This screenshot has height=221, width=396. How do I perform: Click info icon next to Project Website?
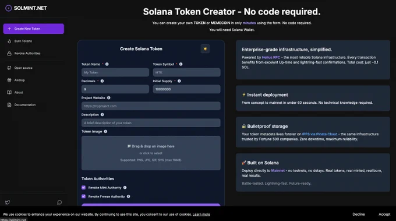click(x=108, y=98)
